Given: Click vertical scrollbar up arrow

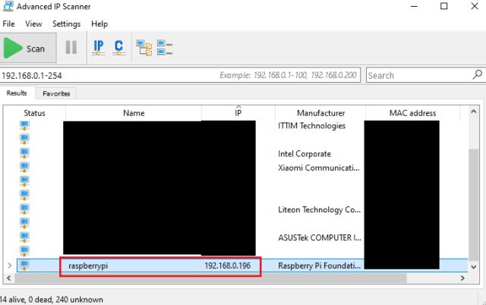Looking at the screenshot, I should point(474,112).
